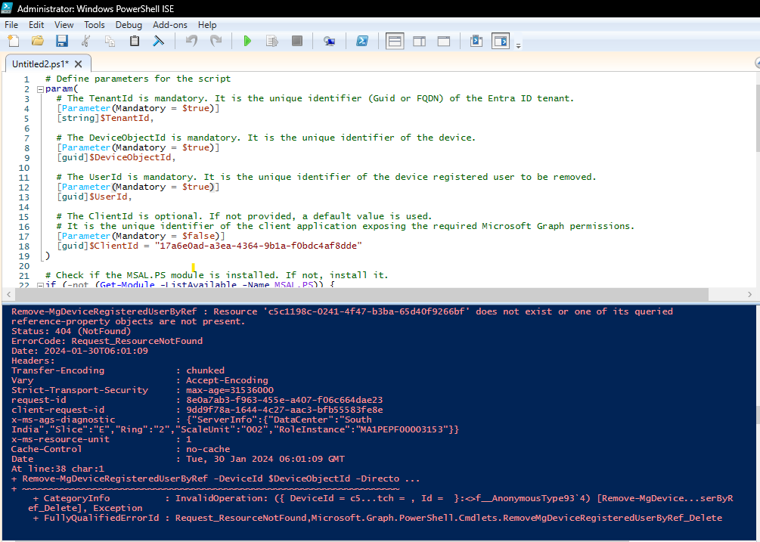The height and width of the screenshot is (542, 760).
Task: Toggle the Command Add-on pane icon
Action: point(500,41)
